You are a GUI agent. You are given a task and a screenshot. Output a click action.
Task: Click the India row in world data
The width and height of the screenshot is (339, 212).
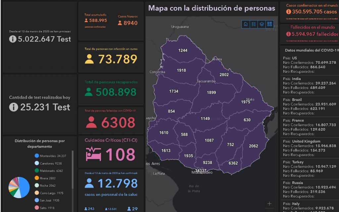tap(310, 85)
